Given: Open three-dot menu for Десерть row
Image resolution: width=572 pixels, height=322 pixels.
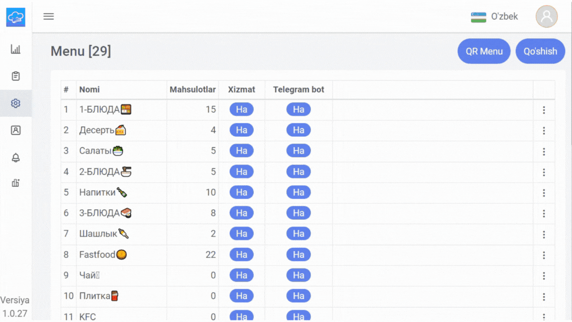Looking at the screenshot, I should 544,131.
